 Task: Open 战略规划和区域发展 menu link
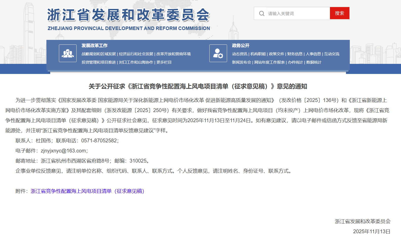(x=99, y=54)
